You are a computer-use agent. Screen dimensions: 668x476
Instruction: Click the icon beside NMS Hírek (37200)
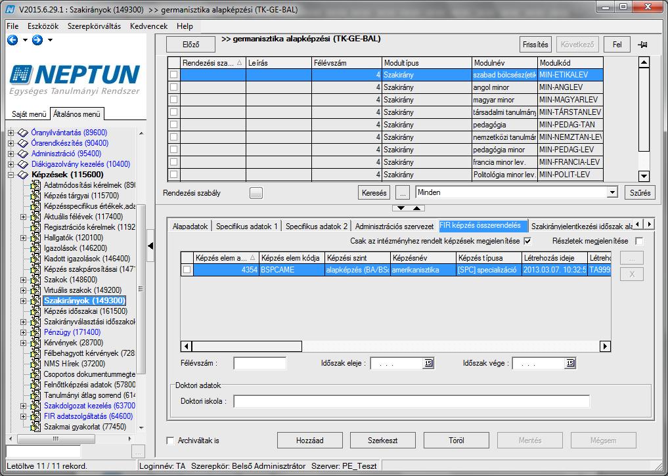point(35,364)
